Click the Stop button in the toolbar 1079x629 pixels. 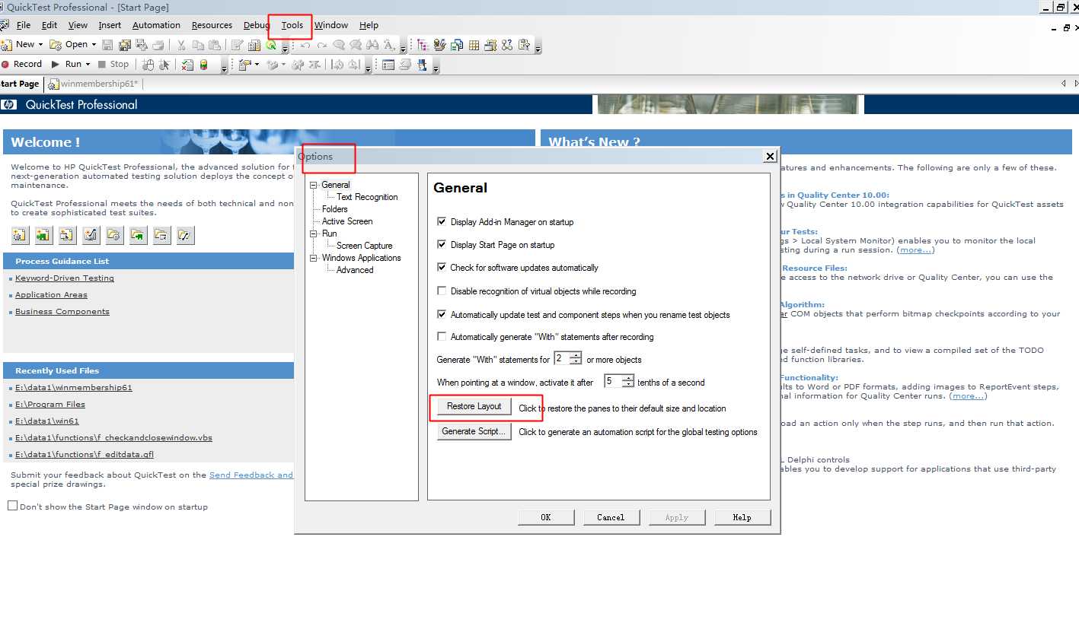click(x=113, y=64)
